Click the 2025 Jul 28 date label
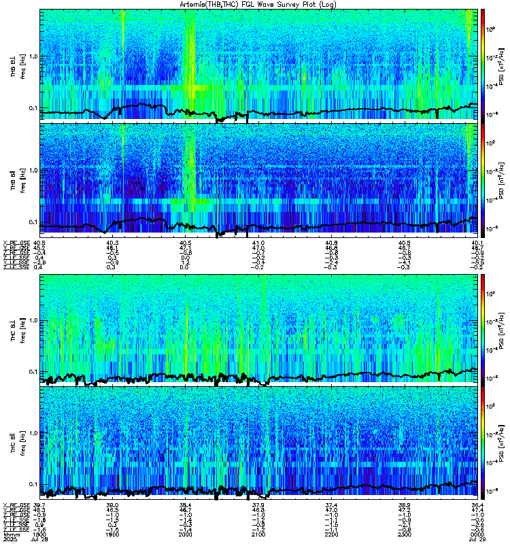The image size is (510, 544). point(26,539)
